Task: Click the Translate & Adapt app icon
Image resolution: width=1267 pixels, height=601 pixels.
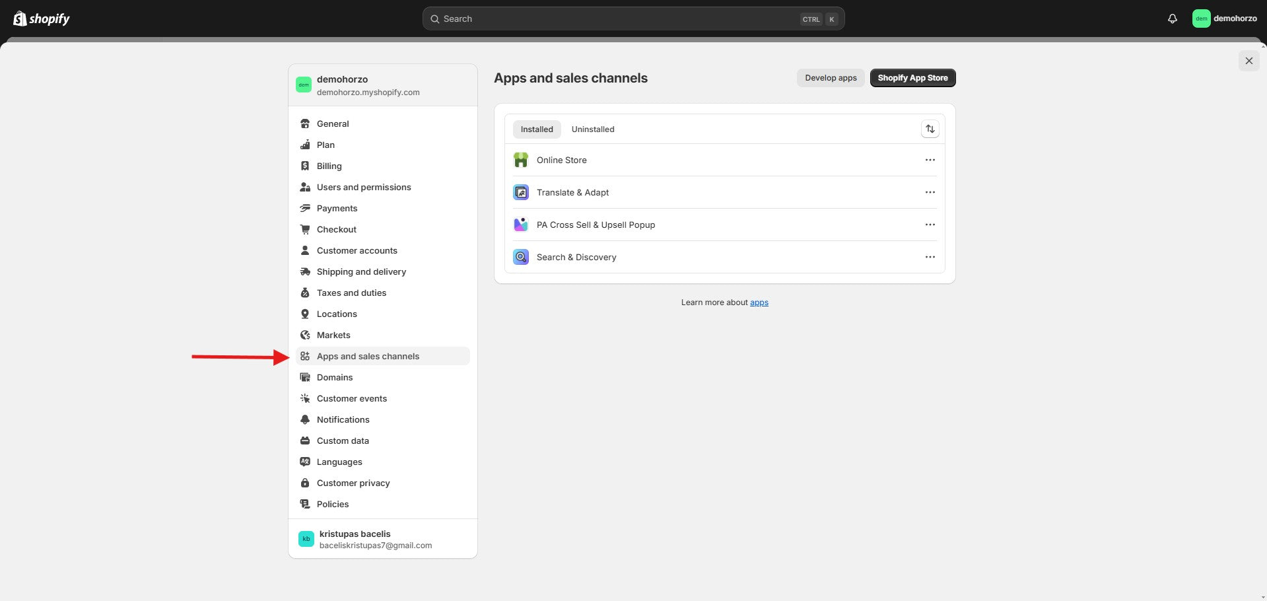Action: pyautogui.click(x=521, y=192)
